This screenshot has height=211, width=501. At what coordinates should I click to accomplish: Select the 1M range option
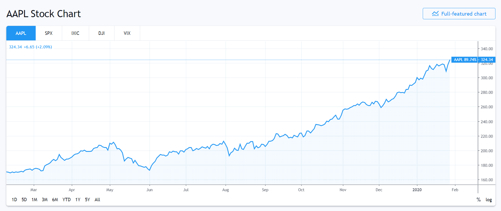point(34,200)
